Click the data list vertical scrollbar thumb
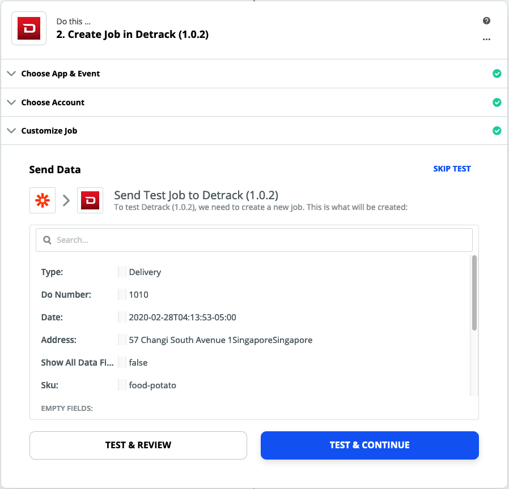 pos(474,293)
